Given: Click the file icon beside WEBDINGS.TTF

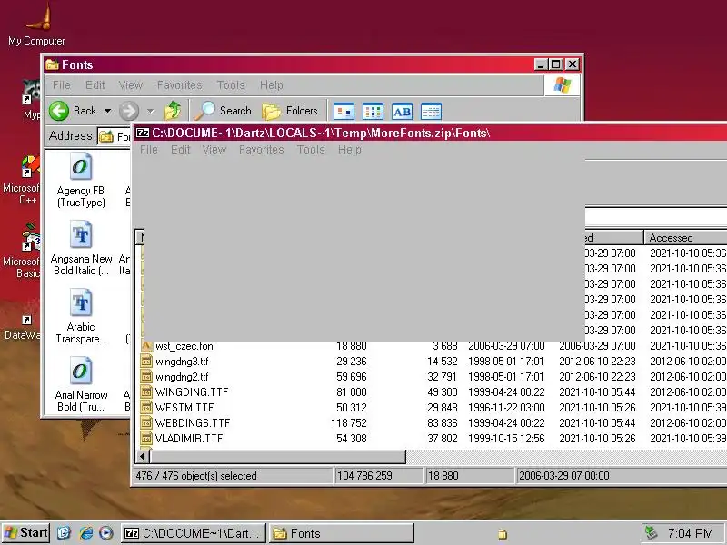Looking at the screenshot, I should click(x=146, y=422).
